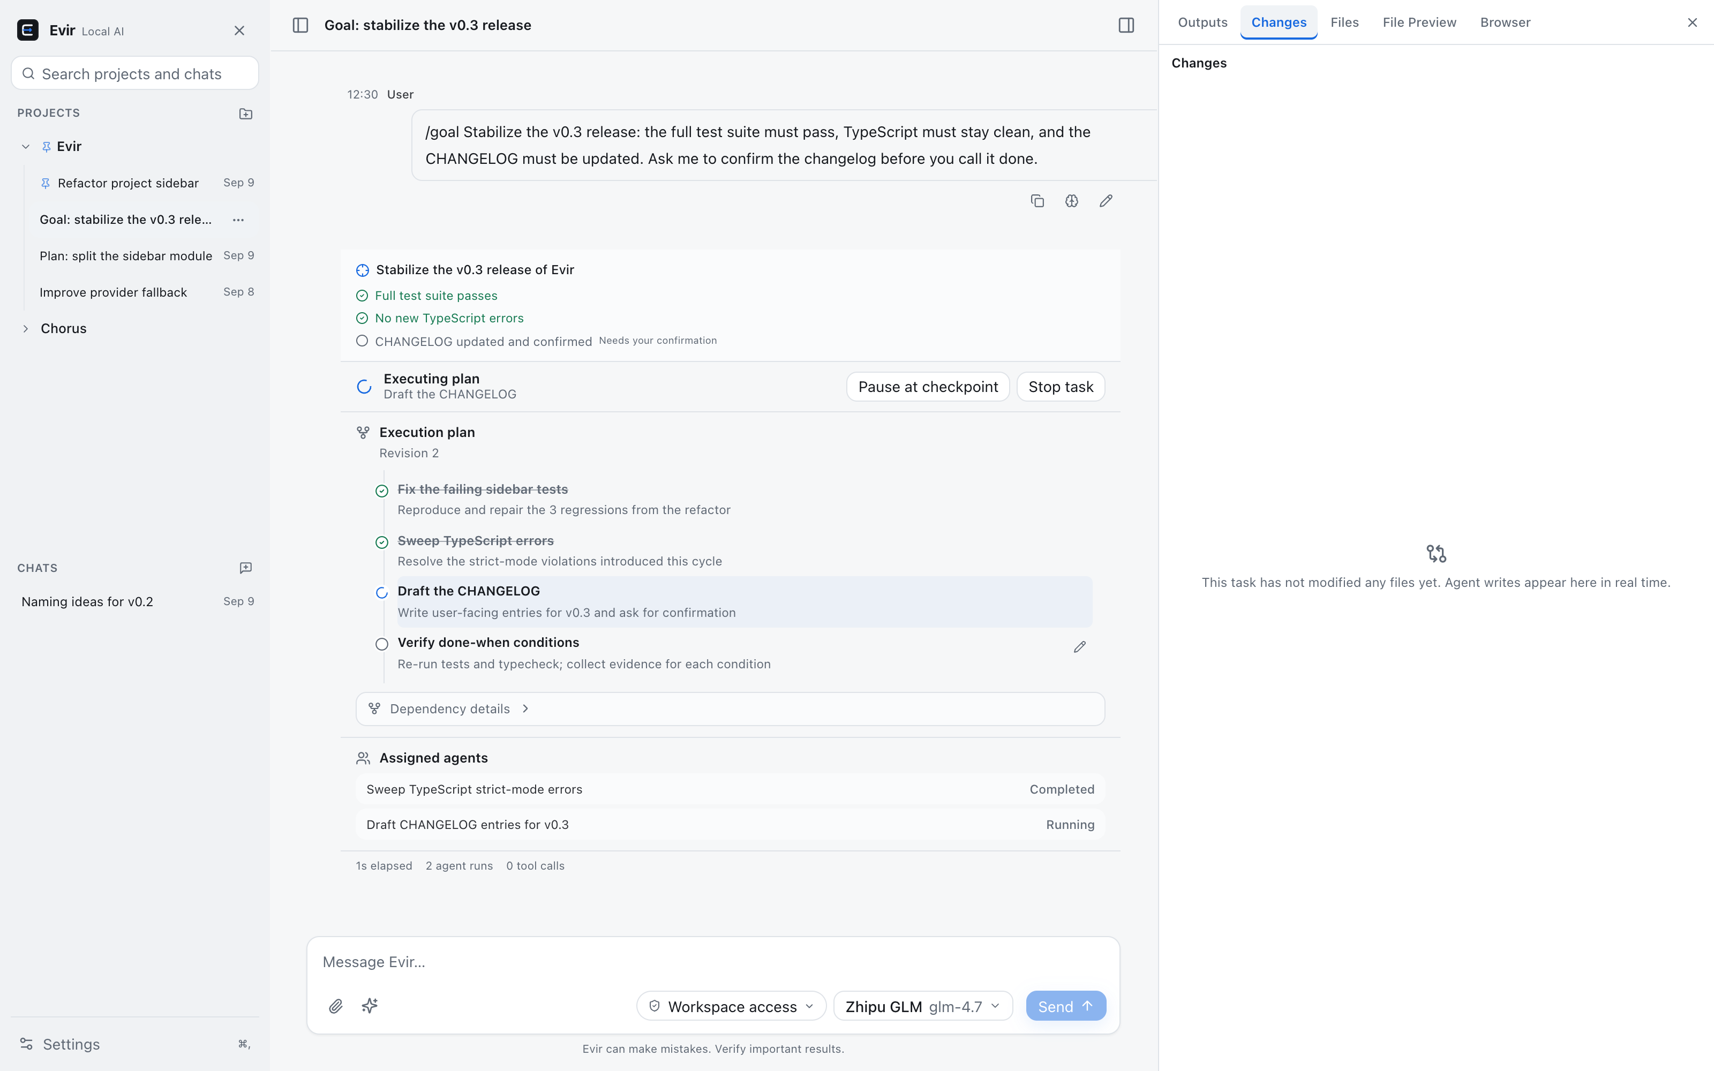Edit the Verify done-when conditions step
Screen dimensions: 1714x1071
[x=1079, y=647]
